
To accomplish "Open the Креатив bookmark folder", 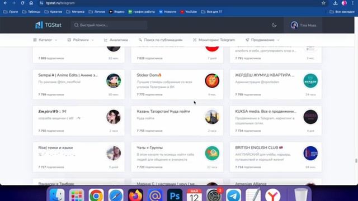I will coord(53,12).
